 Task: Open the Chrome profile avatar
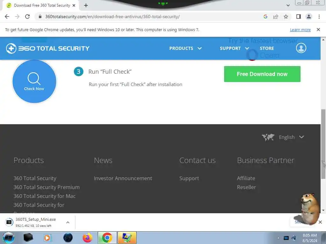click(x=309, y=17)
